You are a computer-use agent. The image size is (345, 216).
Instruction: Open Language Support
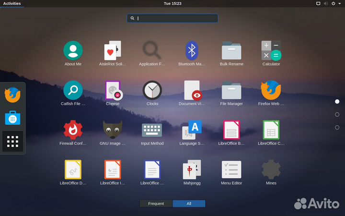192,132
